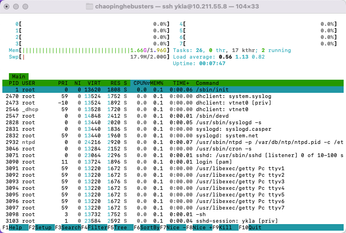Click F7 Nice - to lower niceness
Image resolution: width=346 pixels, height=233 pixels.
tap(173, 227)
